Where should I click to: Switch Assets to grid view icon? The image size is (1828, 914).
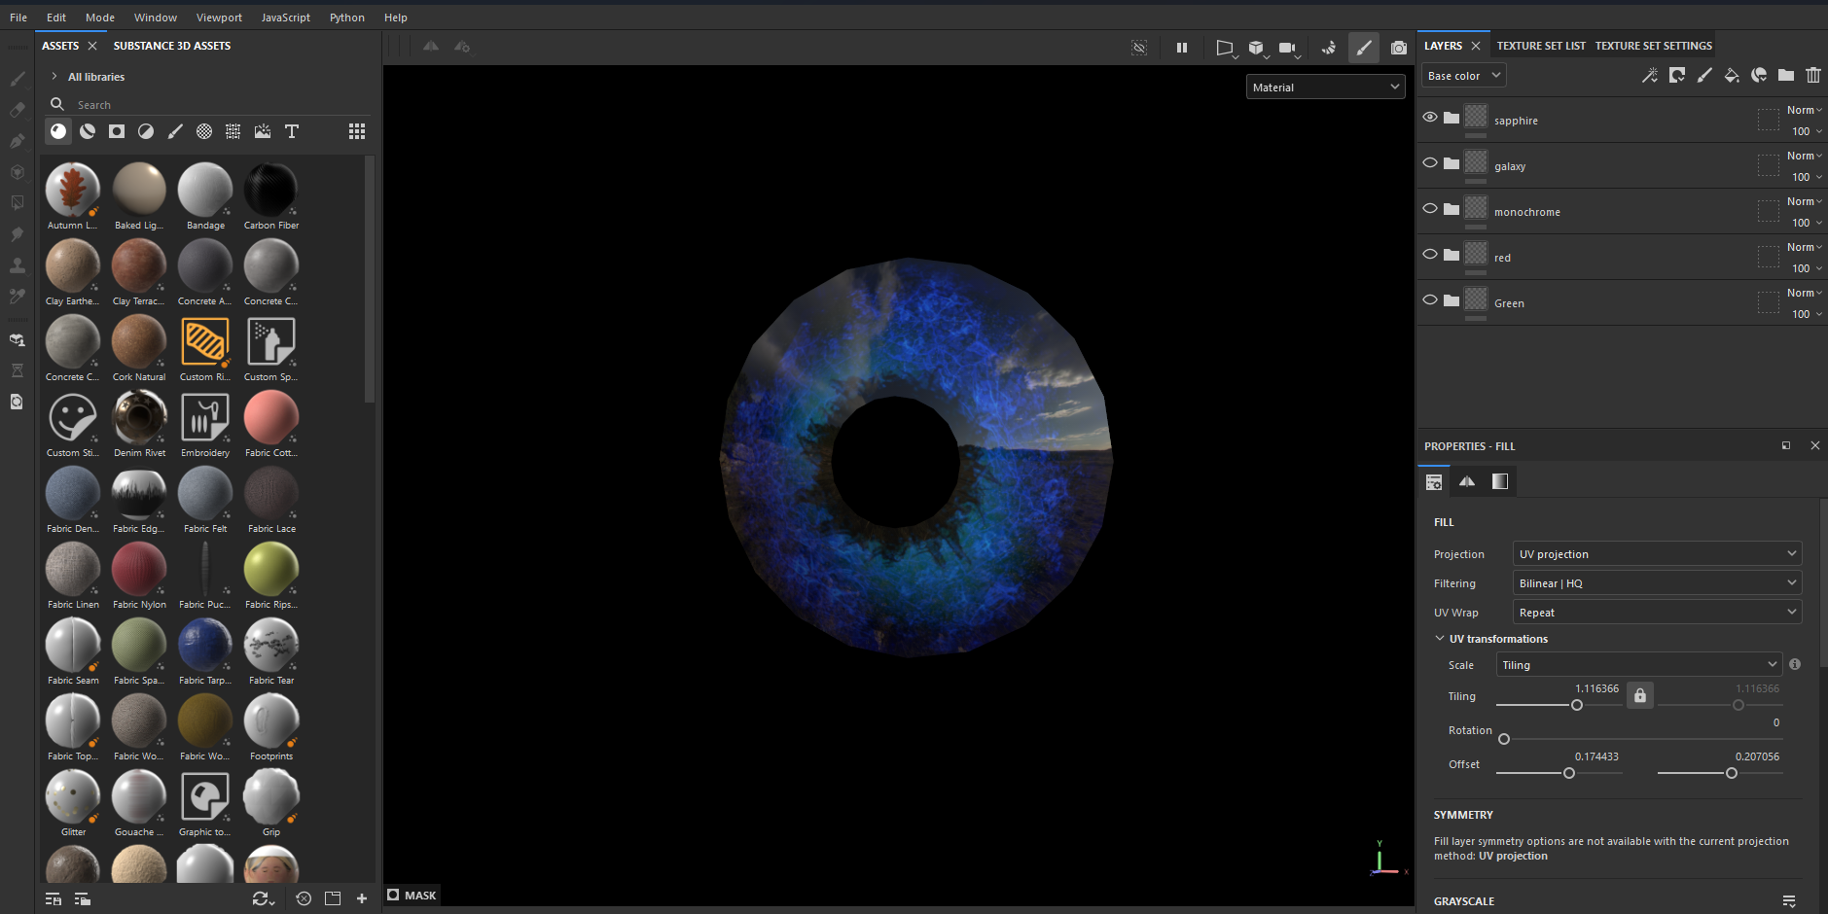[357, 131]
